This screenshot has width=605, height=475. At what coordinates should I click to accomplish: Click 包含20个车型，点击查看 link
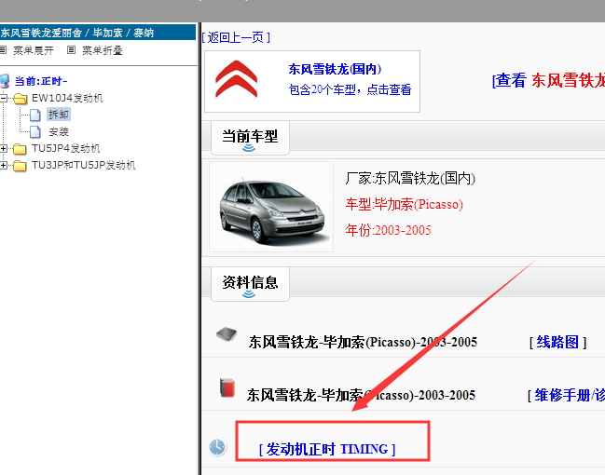(350, 89)
